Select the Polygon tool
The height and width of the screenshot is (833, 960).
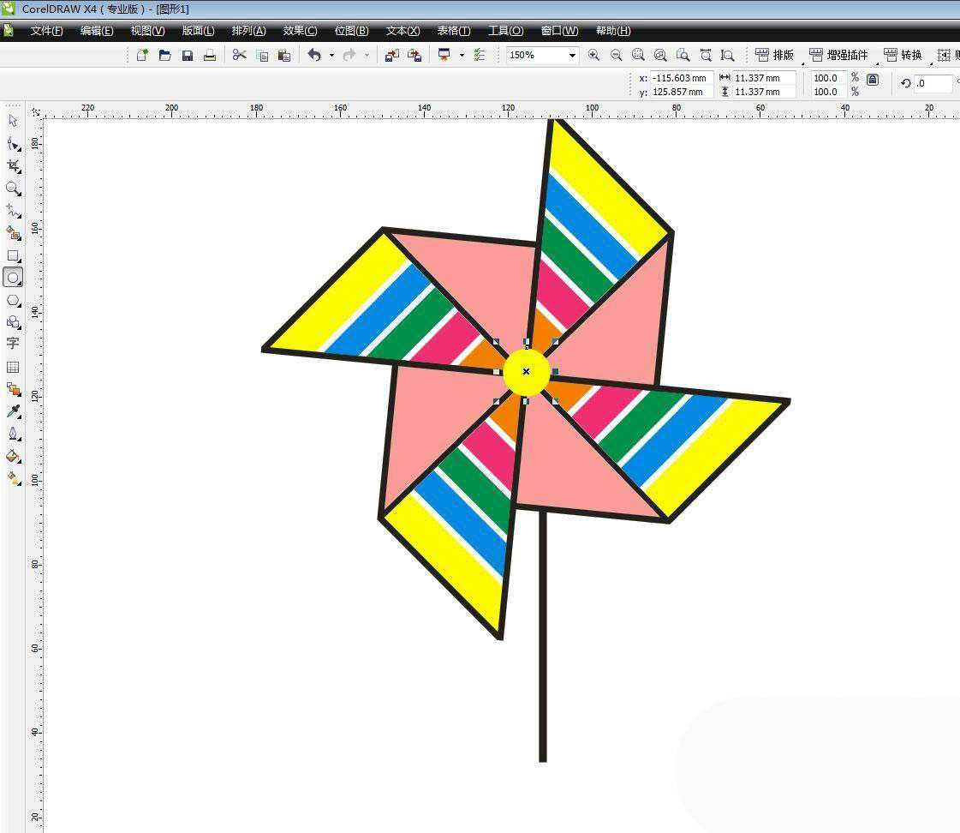pos(13,300)
